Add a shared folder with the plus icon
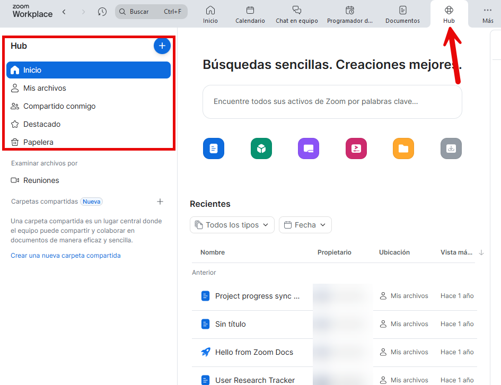The image size is (501, 385). click(x=160, y=202)
